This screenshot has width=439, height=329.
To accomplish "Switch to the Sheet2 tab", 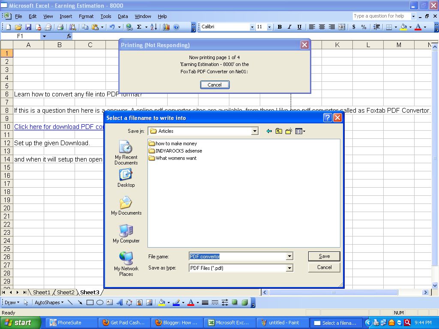I will coord(65,292).
